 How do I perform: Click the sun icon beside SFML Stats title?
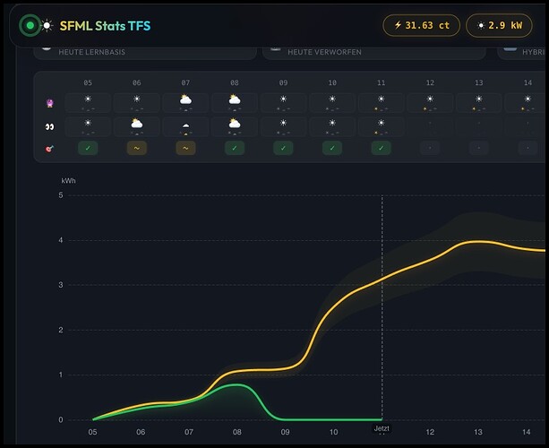47,26
